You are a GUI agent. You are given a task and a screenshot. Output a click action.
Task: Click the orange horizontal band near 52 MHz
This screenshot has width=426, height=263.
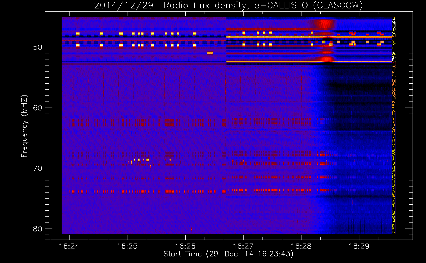coord(309,61)
